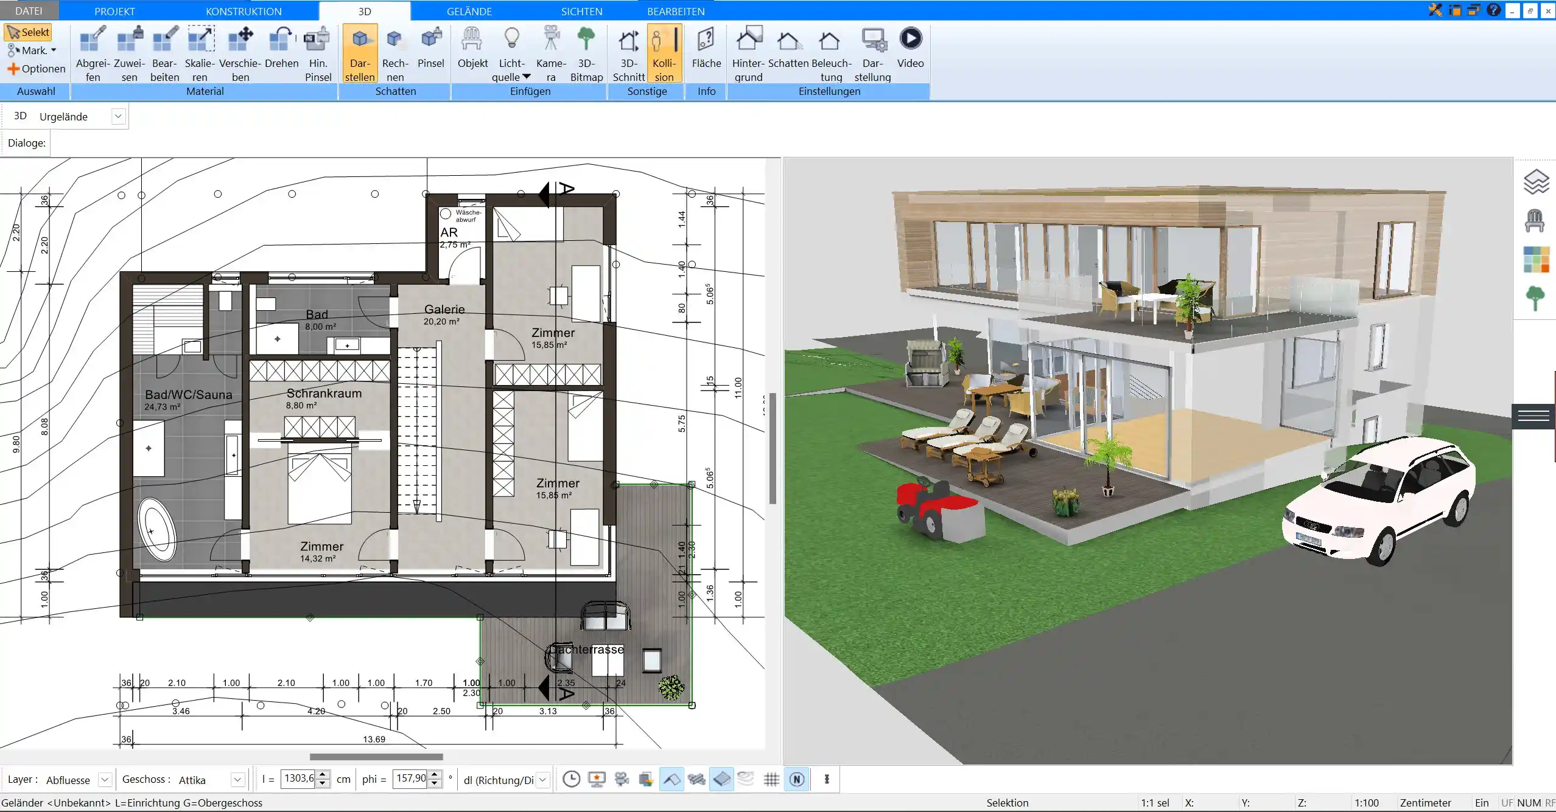Screen dimensions: 1556x812
Task: Expand the Urgelände dropdown
Action: coord(119,116)
